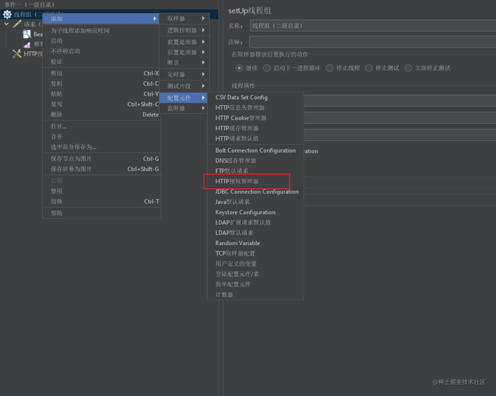
Task: Select Bolt Connection Configuration
Action: point(256,150)
